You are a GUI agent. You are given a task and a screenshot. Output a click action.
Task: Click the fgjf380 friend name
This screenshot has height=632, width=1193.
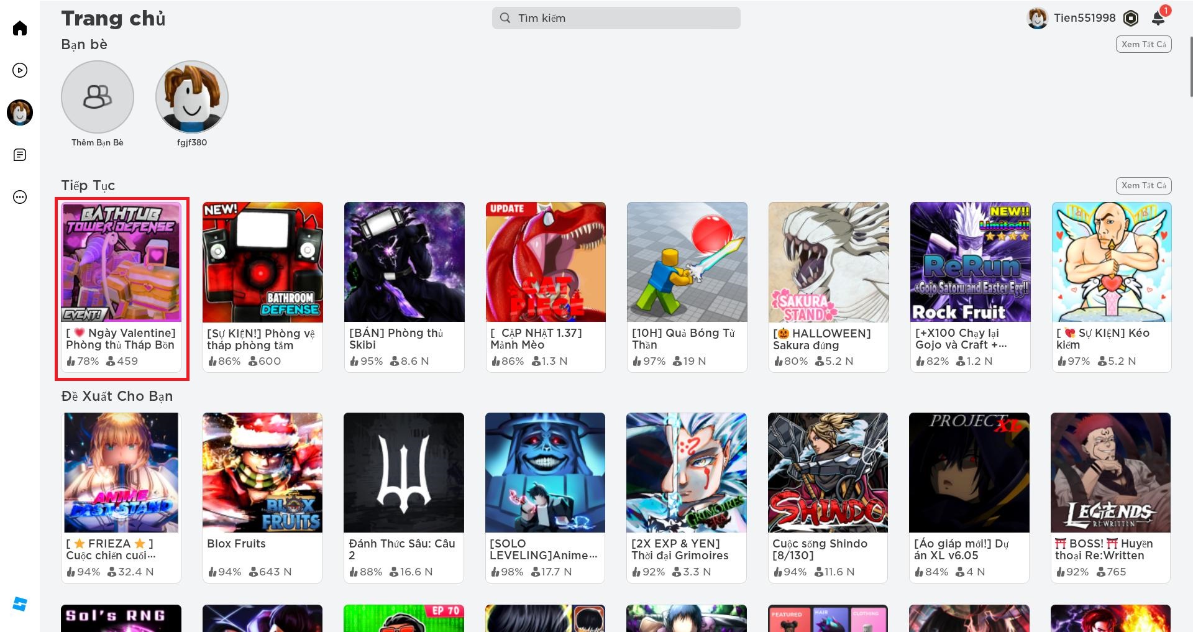coord(192,142)
